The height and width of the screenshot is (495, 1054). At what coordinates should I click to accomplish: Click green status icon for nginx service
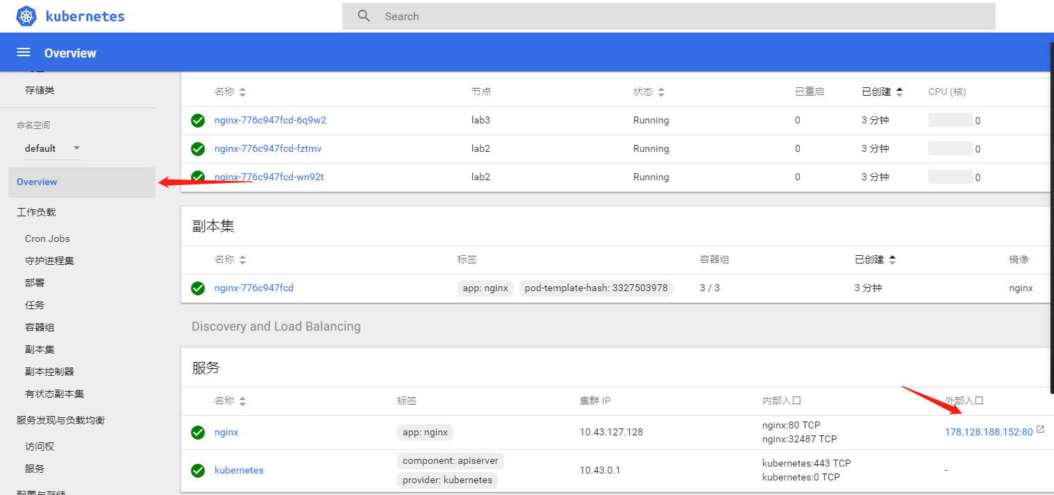(x=198, y=433)
